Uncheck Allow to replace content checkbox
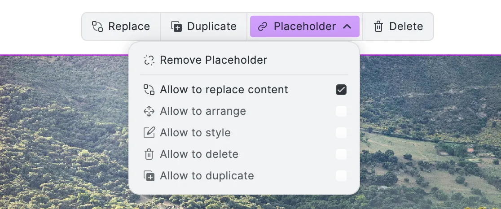Screen dimensions: 501x209 [341, 90]
